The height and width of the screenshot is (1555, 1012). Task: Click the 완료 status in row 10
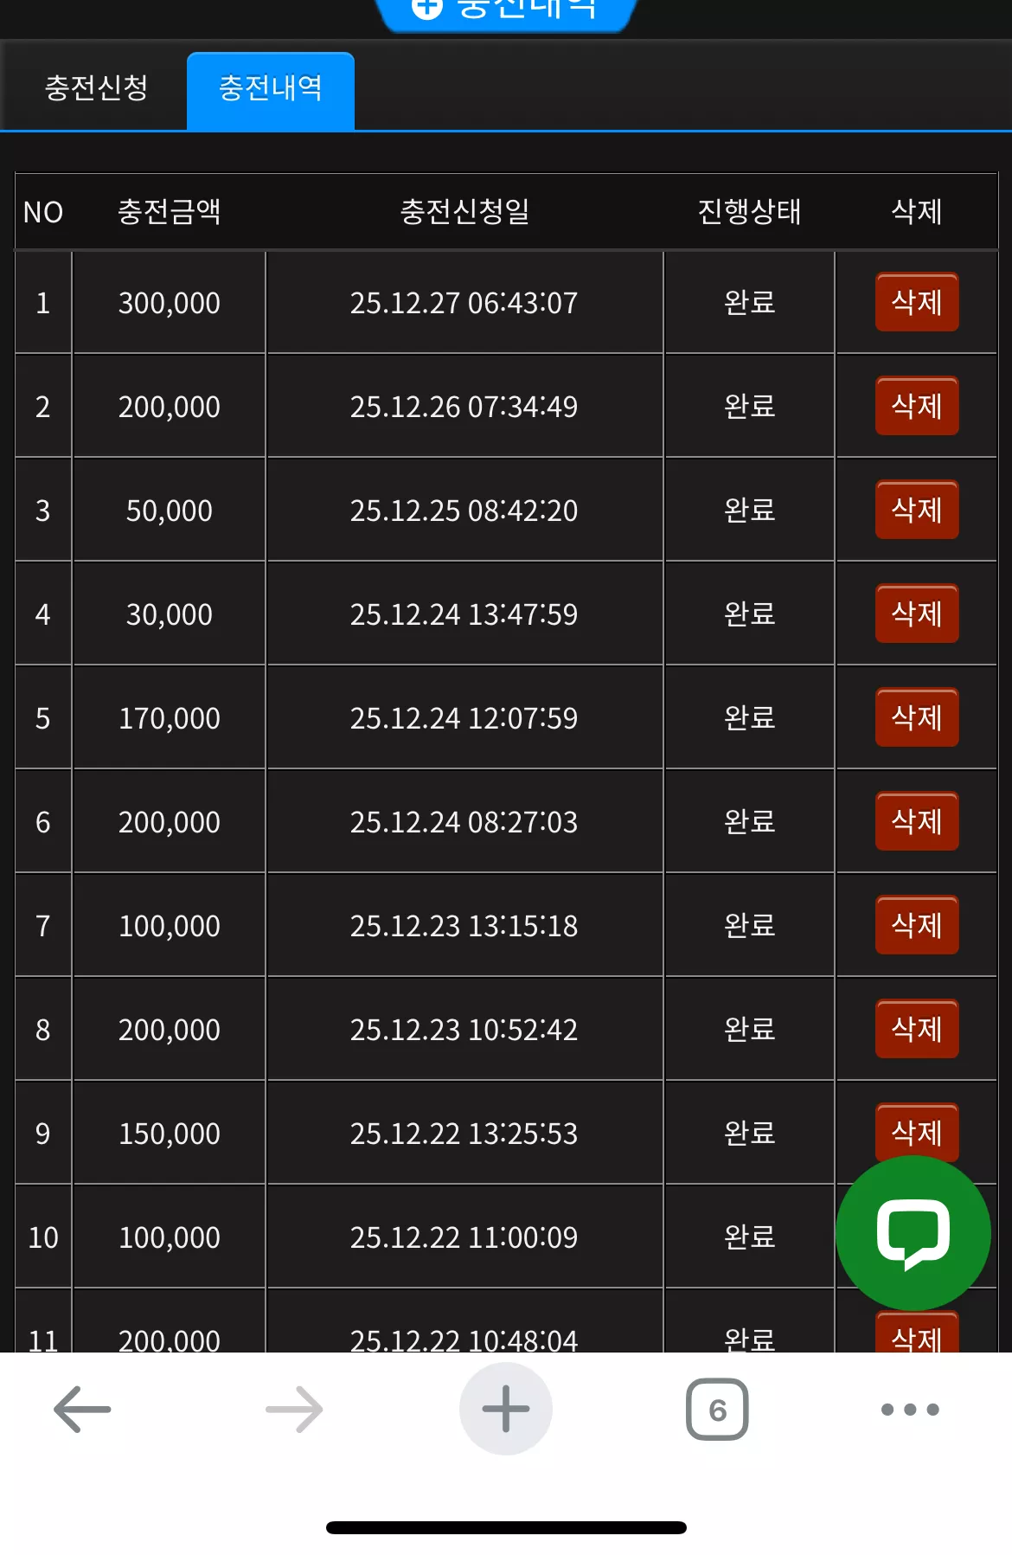(749, 1237)
